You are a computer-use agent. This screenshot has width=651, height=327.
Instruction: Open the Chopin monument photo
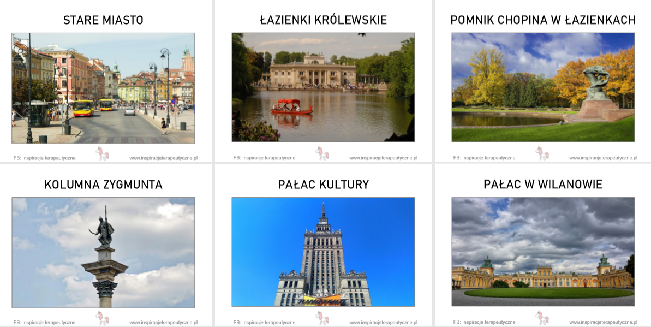[x=543, y=87]
